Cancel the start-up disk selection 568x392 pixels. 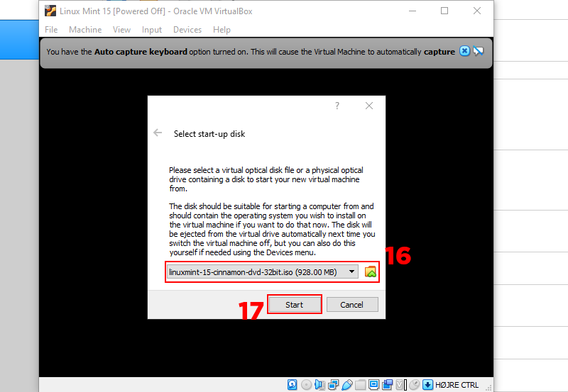351,305
